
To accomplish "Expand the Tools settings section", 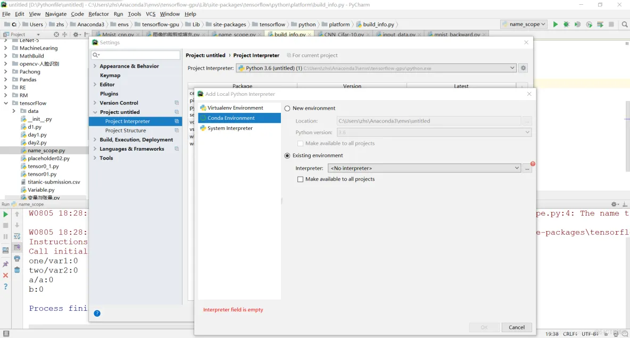I will pyautogui.click(x=95, y=158).
